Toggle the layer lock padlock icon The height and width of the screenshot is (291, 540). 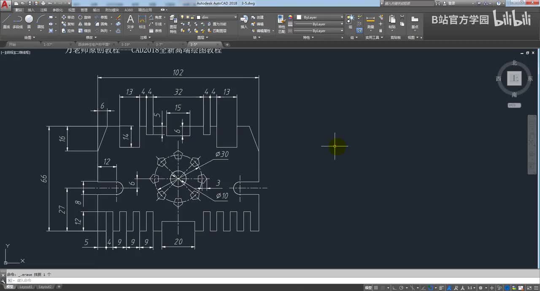pyautogui.click(x=192, y=17)
